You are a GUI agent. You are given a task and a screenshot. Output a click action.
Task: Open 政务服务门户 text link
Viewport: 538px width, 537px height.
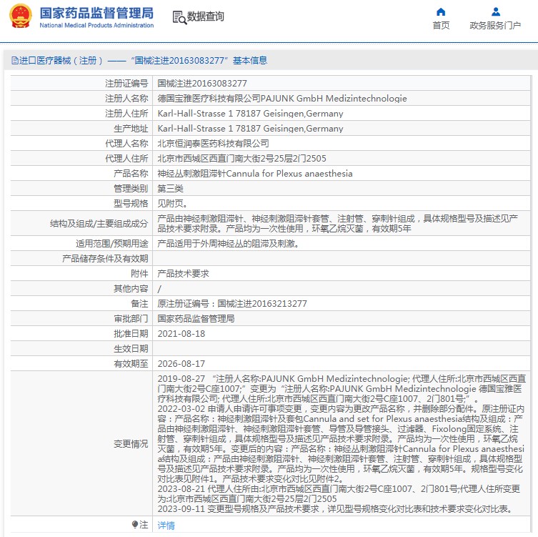495,26
